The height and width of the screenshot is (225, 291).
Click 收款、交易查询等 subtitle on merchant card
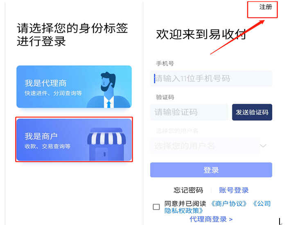pyautogui.click(x=47, y=146)
